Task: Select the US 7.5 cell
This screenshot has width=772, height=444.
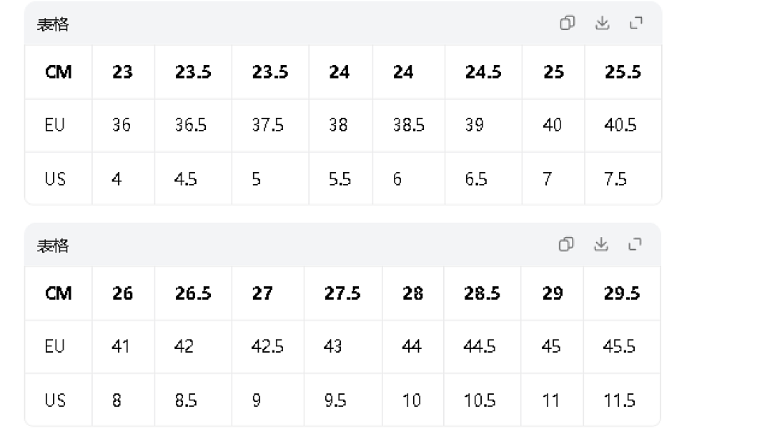Action: [623, 179]
